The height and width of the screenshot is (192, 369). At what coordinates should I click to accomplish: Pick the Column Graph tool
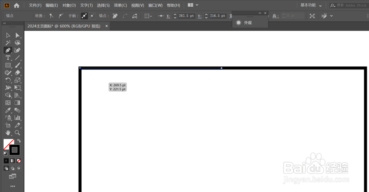point(17,118)
